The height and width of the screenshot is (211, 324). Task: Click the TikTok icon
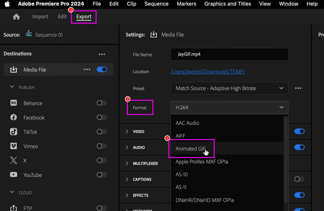point(13,131)
